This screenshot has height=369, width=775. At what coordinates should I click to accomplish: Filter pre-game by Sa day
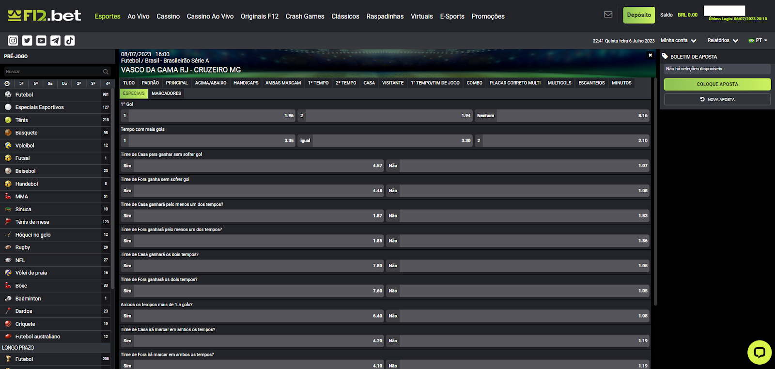(x=50, y=83)
